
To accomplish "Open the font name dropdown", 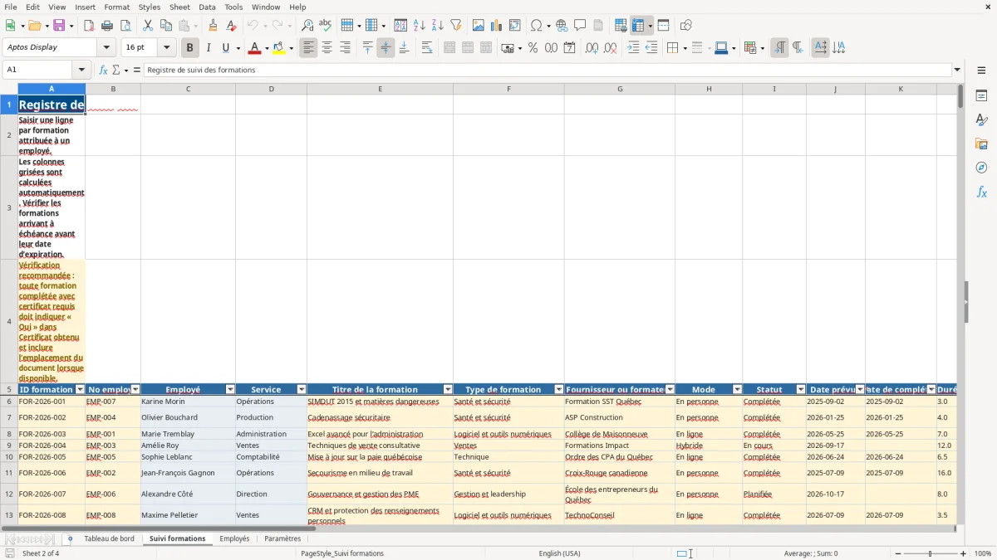I will [x=106, y=48].
